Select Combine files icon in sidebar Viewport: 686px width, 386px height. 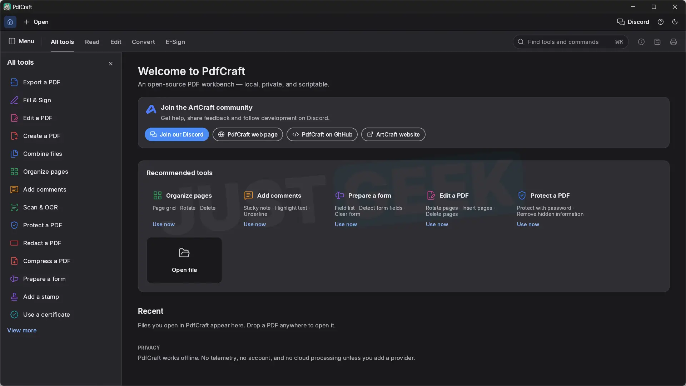pos(14,154)
